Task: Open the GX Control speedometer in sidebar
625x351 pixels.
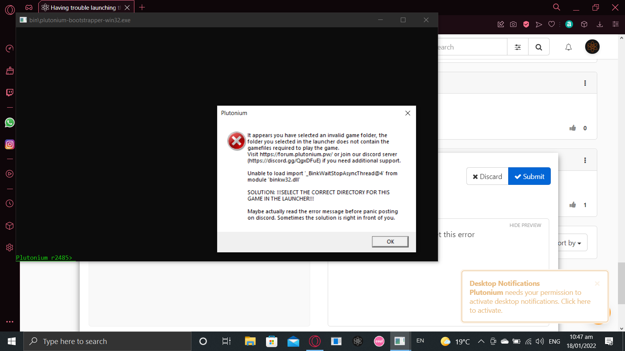Action: click(10, 48)
